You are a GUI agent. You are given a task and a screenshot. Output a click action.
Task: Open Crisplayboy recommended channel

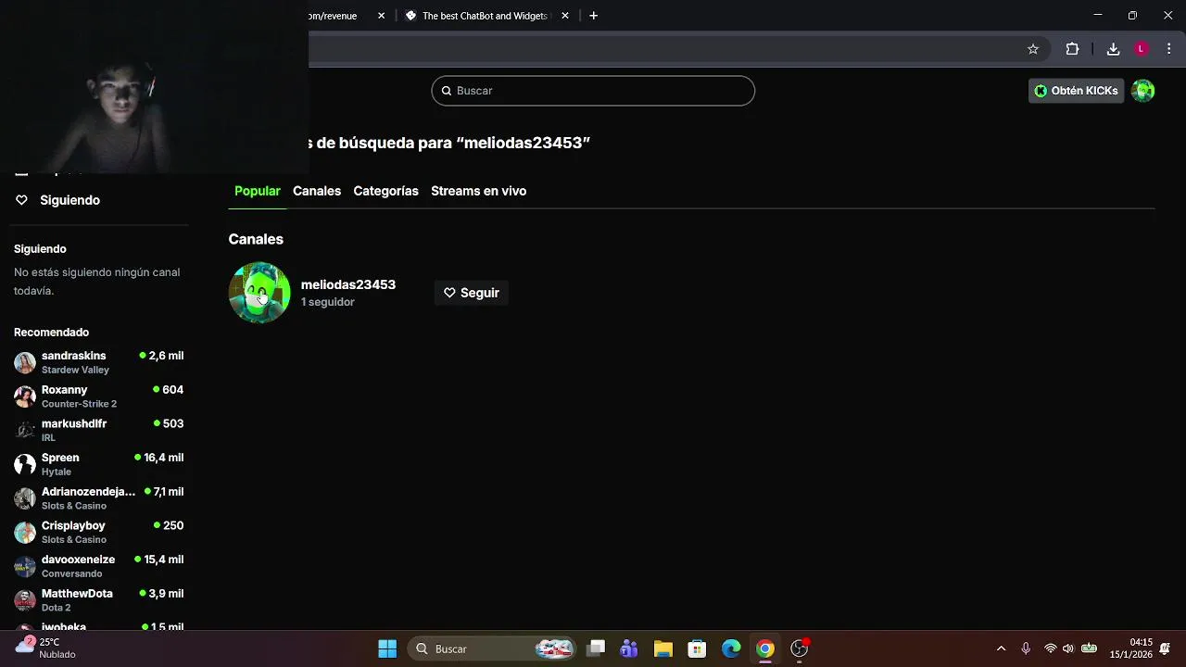(99, 532)
